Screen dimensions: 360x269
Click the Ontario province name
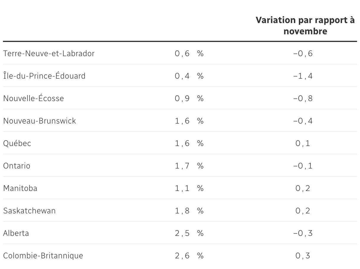[17, 166]
